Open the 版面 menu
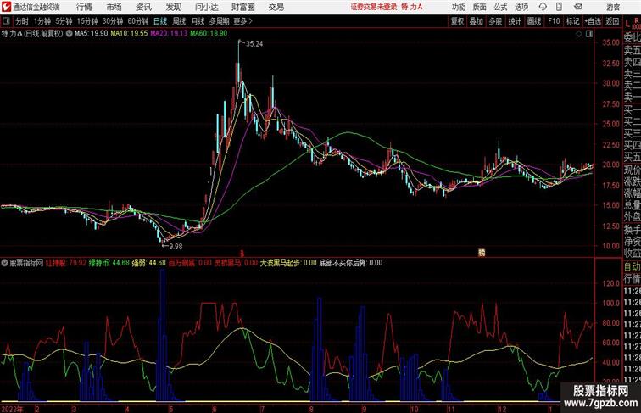 click(479, 7)
